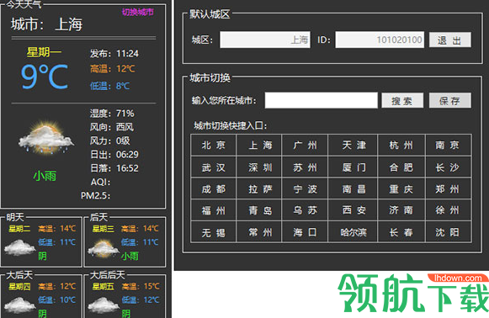489x318 pixels.
Task: Click the 星期三 label in 后天 panel
Action: tap(104, 229)
